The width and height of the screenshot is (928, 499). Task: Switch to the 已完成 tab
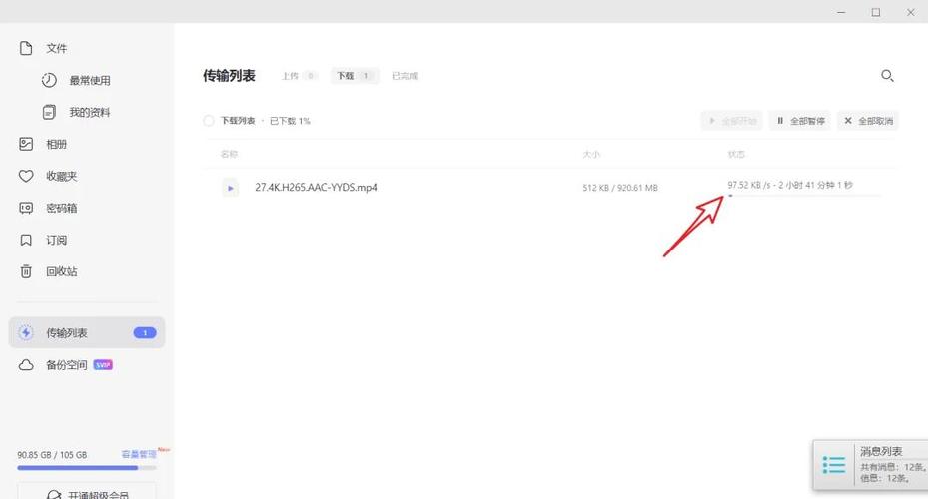[405, 76]
